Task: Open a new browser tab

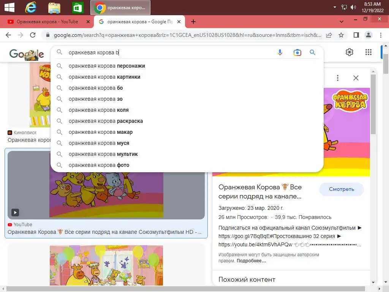Action: [193, 22]
